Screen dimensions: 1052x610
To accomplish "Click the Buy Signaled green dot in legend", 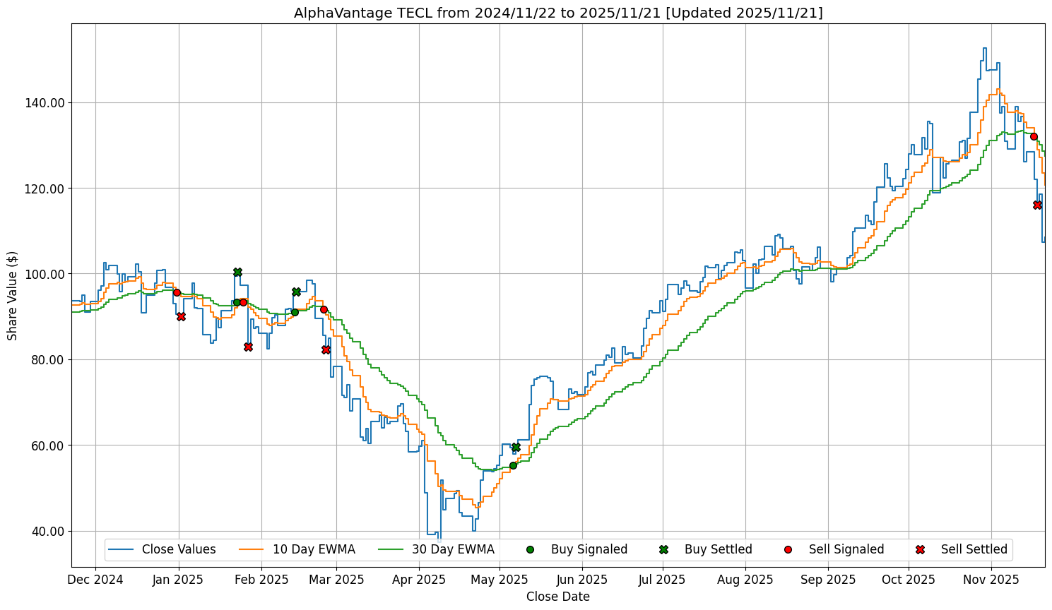I will [530, 549].
